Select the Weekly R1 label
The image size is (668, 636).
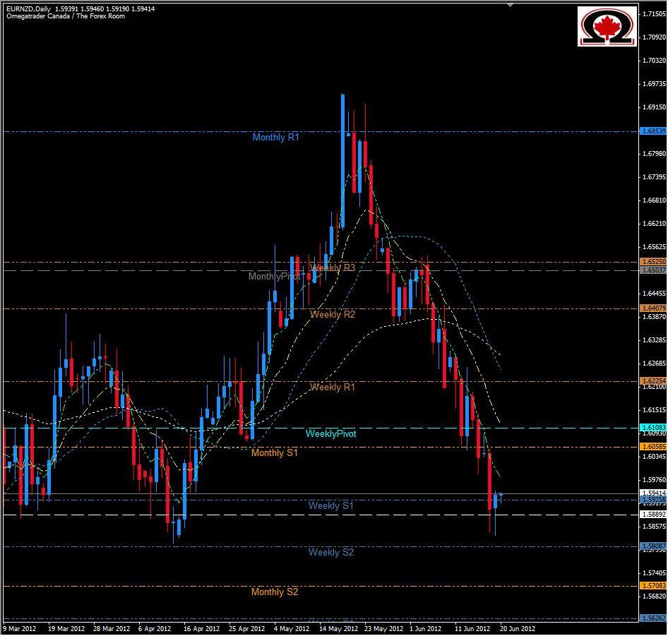click(333, 388)
